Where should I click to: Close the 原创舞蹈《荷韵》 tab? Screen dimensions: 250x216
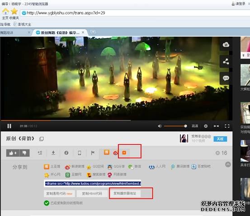pyautogui.click(x=83, y=33)
